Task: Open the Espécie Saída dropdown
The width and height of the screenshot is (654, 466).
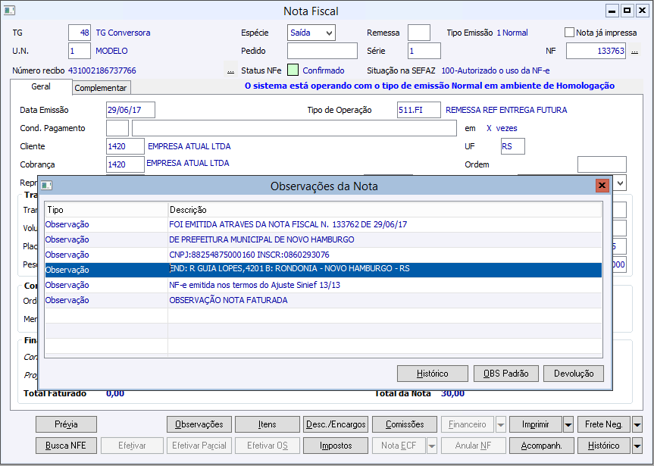Action: (x=329, y=33)
